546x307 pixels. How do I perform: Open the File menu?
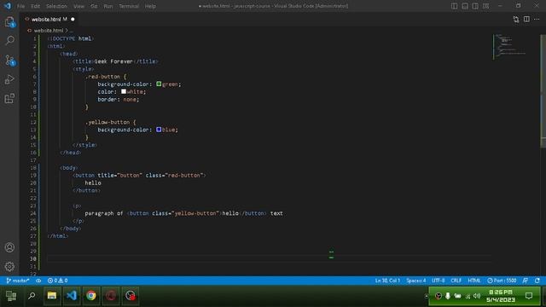pyautogui.click(x=20, y=6)
